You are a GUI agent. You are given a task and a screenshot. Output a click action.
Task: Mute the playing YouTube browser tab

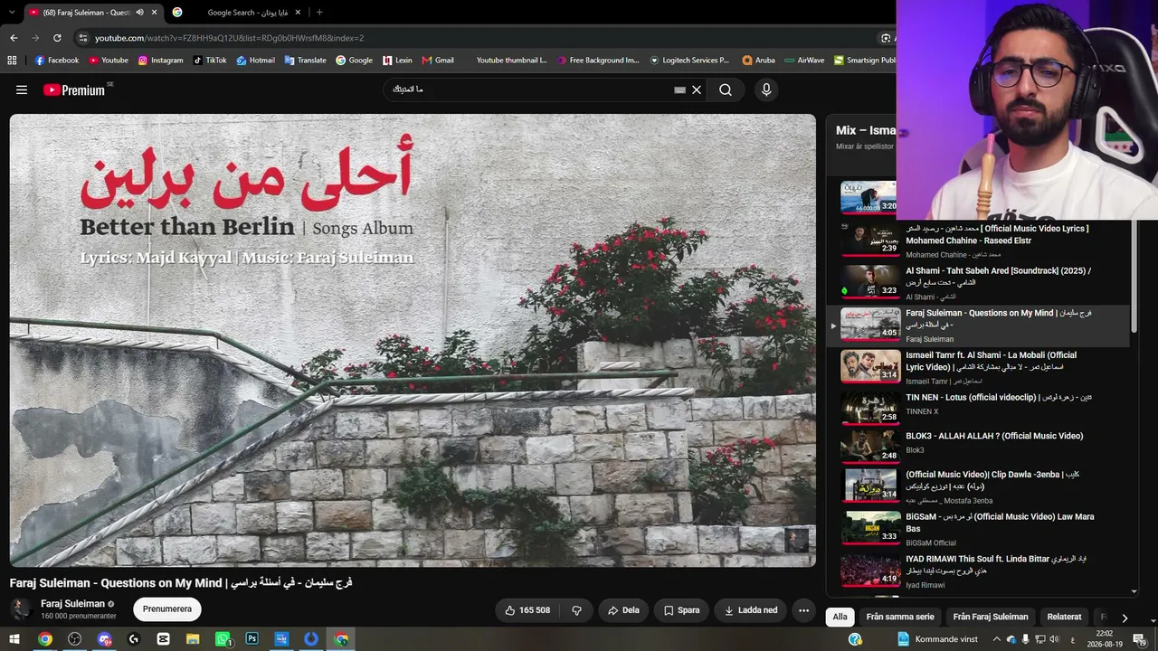(x=139, y=12)
